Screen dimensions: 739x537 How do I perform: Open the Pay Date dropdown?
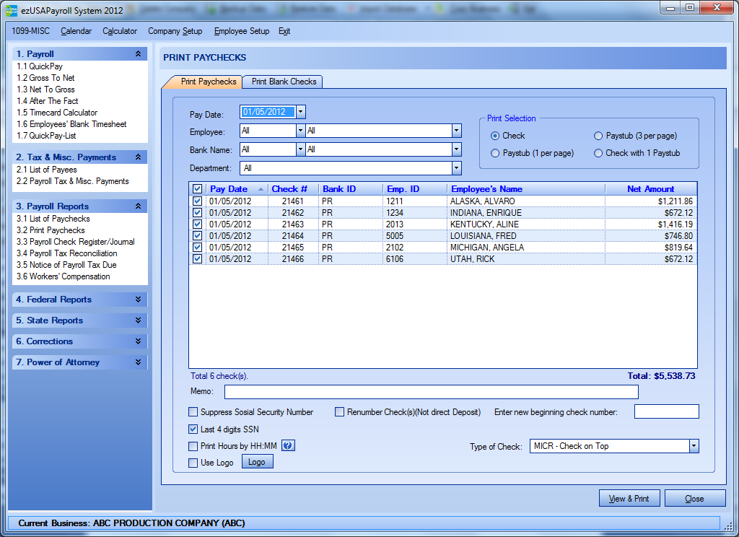tap(301, 112)
